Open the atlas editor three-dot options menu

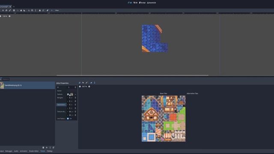(95, 83)
